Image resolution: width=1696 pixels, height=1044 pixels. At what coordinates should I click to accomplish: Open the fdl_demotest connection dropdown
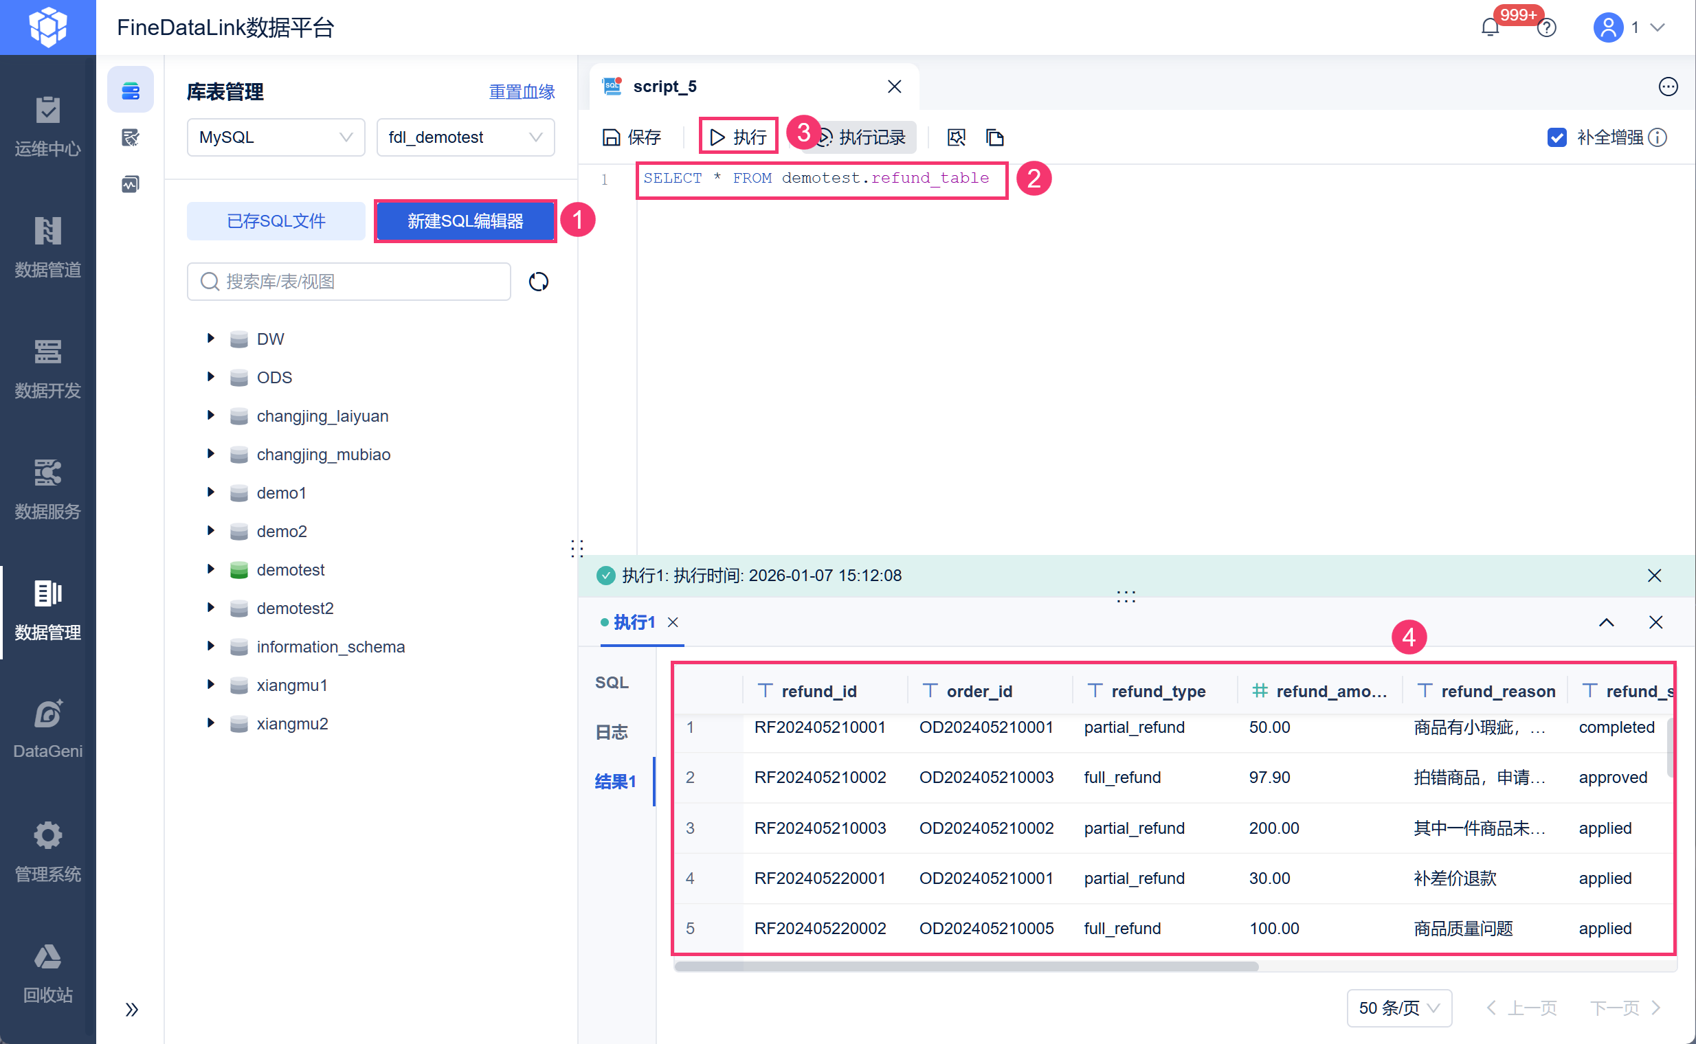[x=465, y=137]
